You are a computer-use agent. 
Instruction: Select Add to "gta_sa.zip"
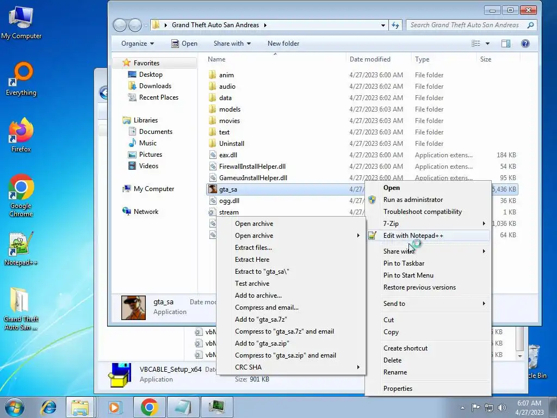click(x=292, y=343)
